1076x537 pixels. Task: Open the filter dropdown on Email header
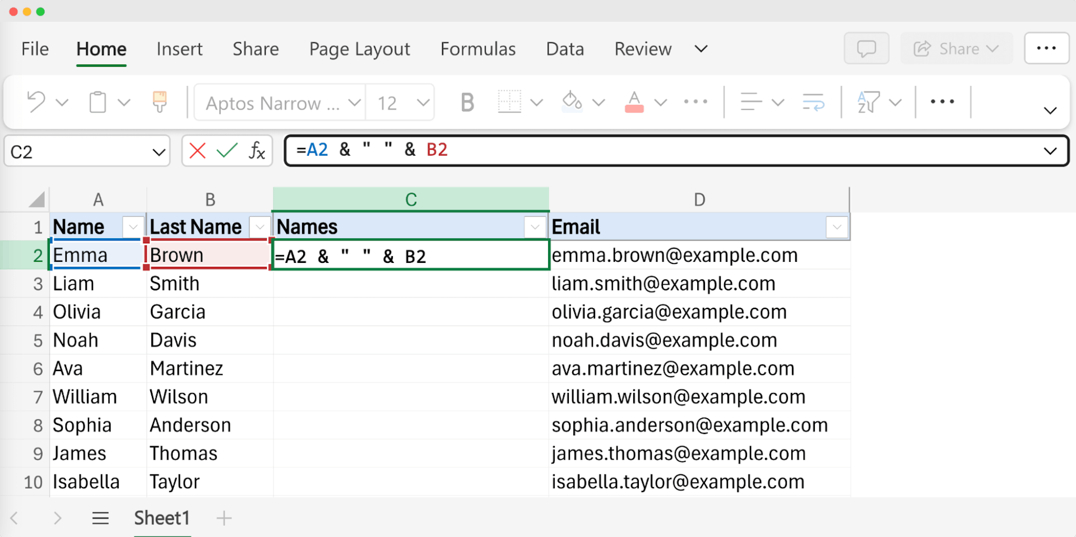click(x=836, y=227)
